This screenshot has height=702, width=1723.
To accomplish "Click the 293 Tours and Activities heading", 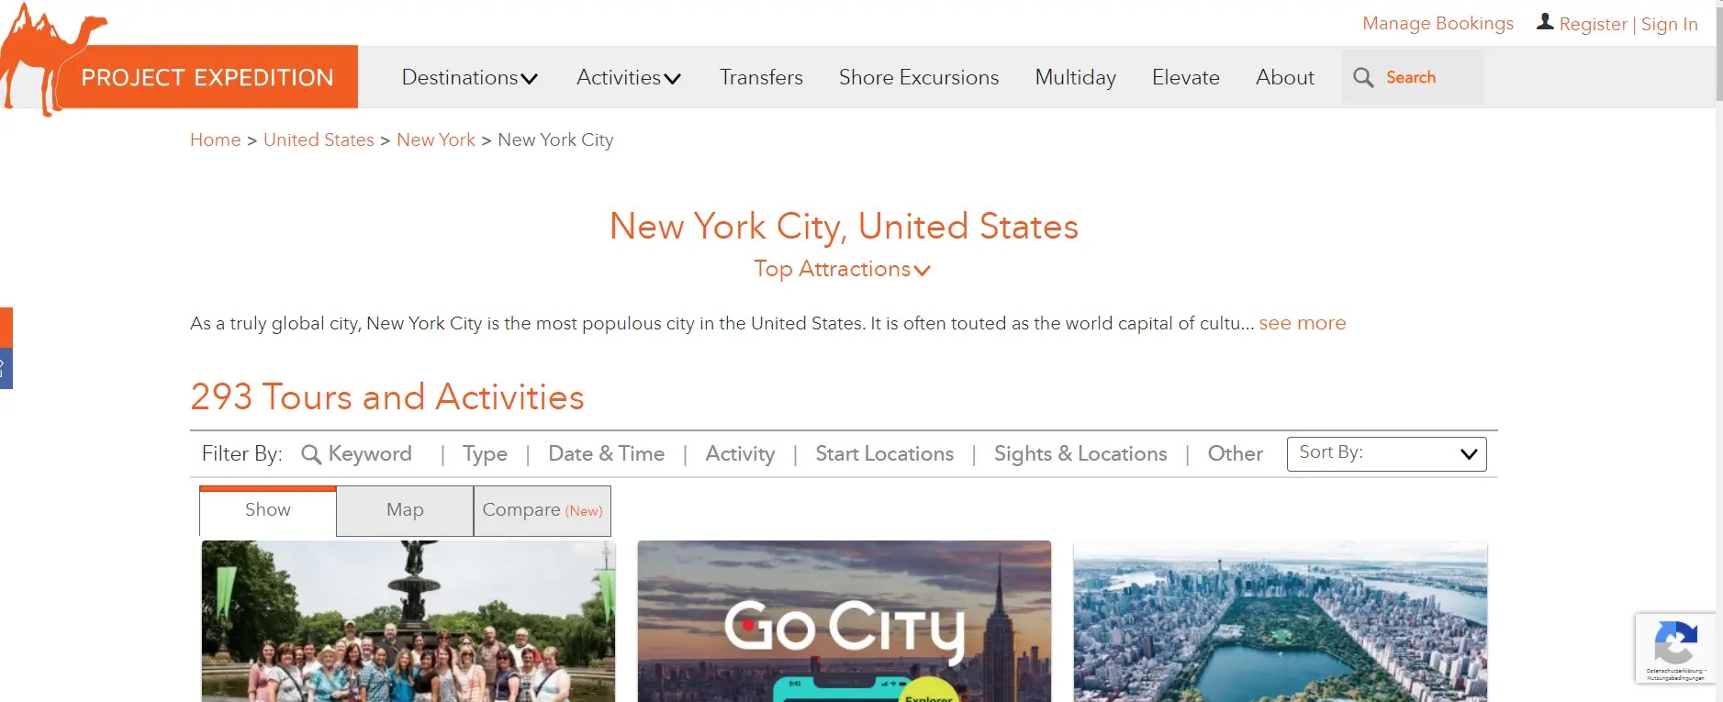I will pyautogui.click(x=387, y=396).
